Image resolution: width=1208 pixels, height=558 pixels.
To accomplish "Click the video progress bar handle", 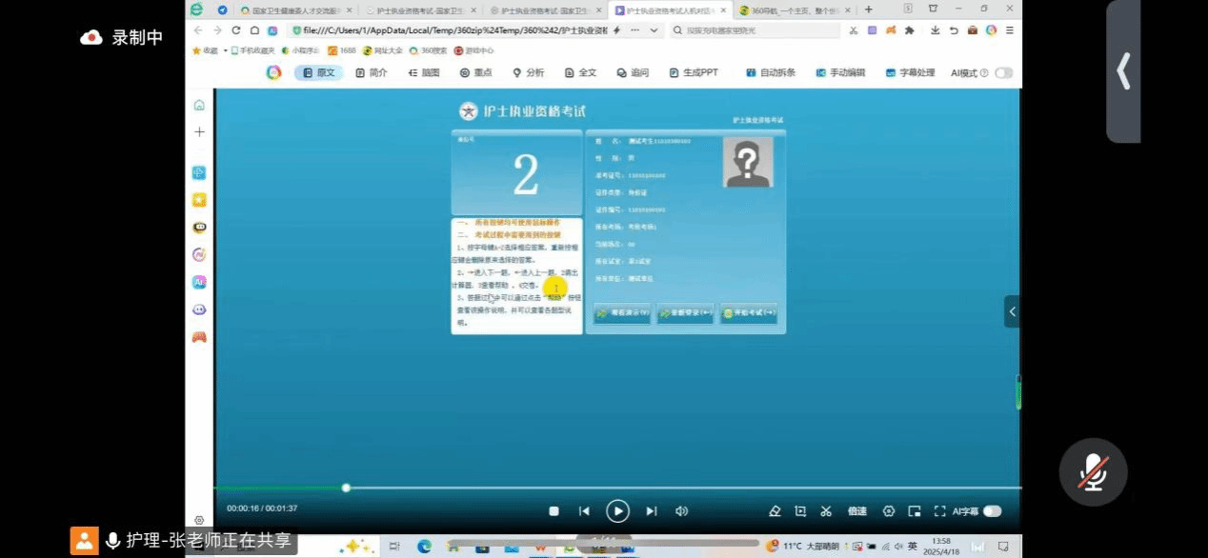I will click(346, 488).
